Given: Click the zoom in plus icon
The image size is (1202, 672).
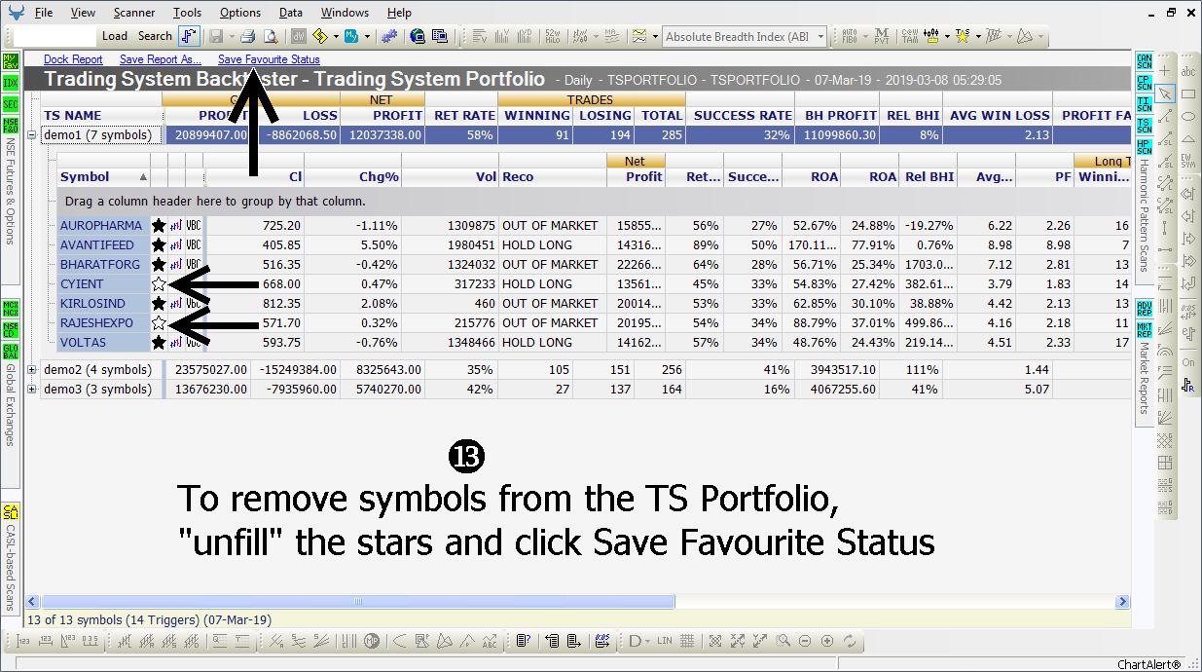Looking at the screenshot, I should 827,641.
